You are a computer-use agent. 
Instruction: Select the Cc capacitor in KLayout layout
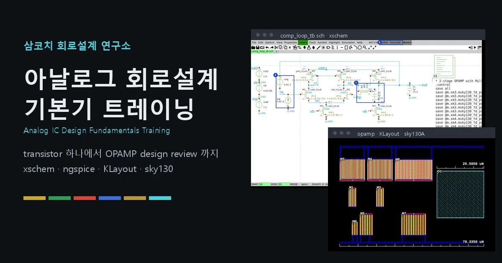pos(460,194)
